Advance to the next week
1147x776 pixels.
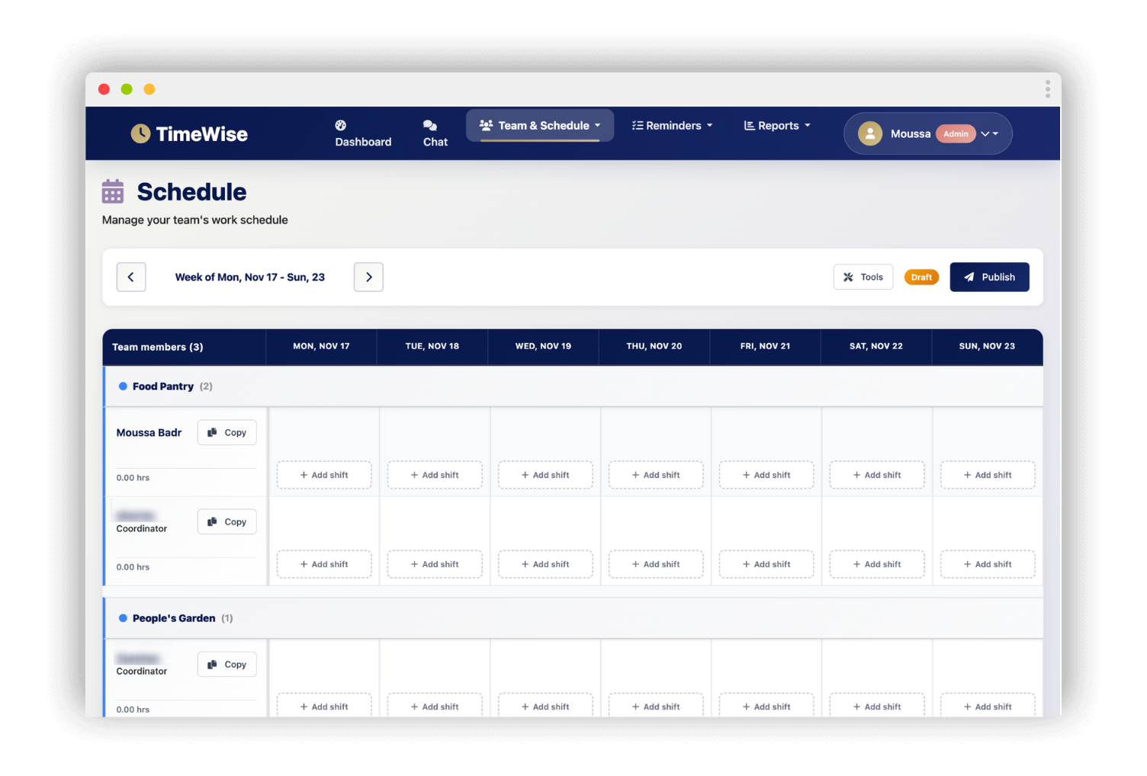click(368, 277)
